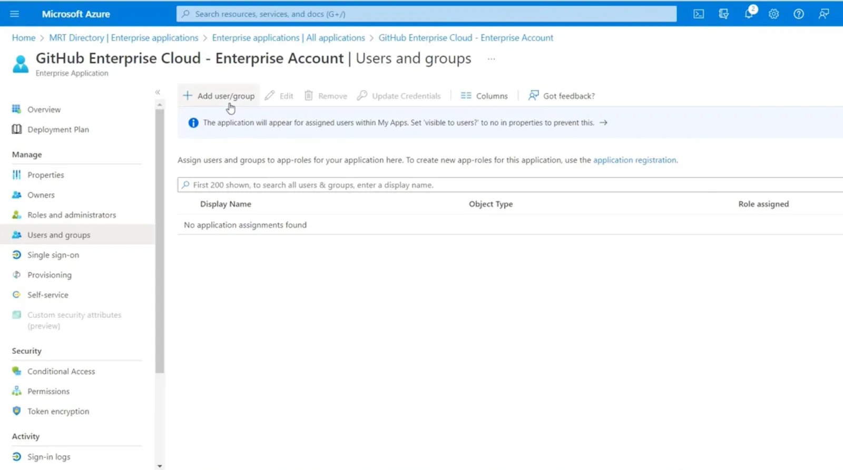
Task: Click the arrow in the info banner
Action: point(603,123)
